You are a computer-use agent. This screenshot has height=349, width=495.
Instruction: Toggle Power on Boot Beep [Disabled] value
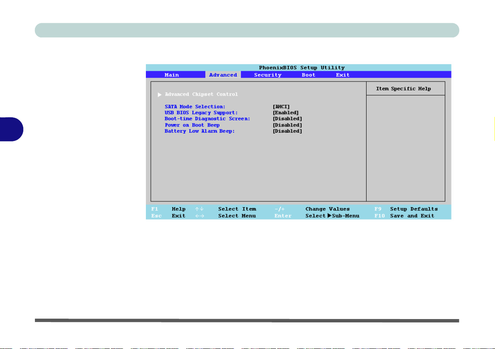pos(287,125)
